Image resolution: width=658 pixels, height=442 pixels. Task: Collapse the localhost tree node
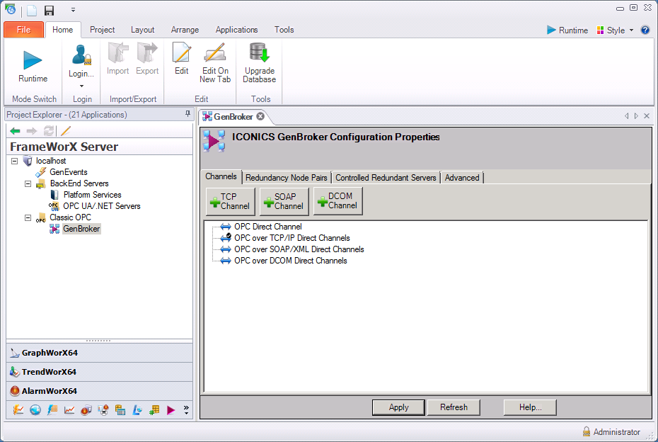point(16,161)
